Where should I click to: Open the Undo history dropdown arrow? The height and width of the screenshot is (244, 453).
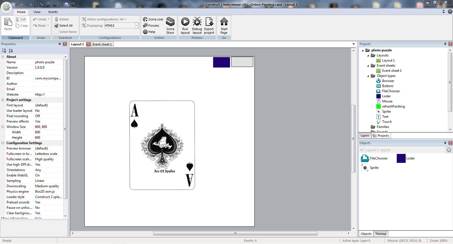click(x=48, y=19)
